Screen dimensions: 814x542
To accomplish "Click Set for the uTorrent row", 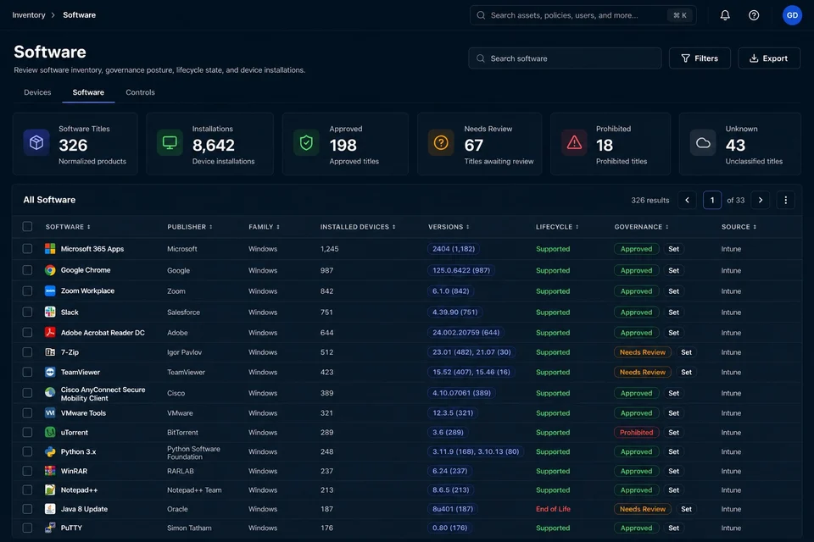I will (x=674, y=433).
